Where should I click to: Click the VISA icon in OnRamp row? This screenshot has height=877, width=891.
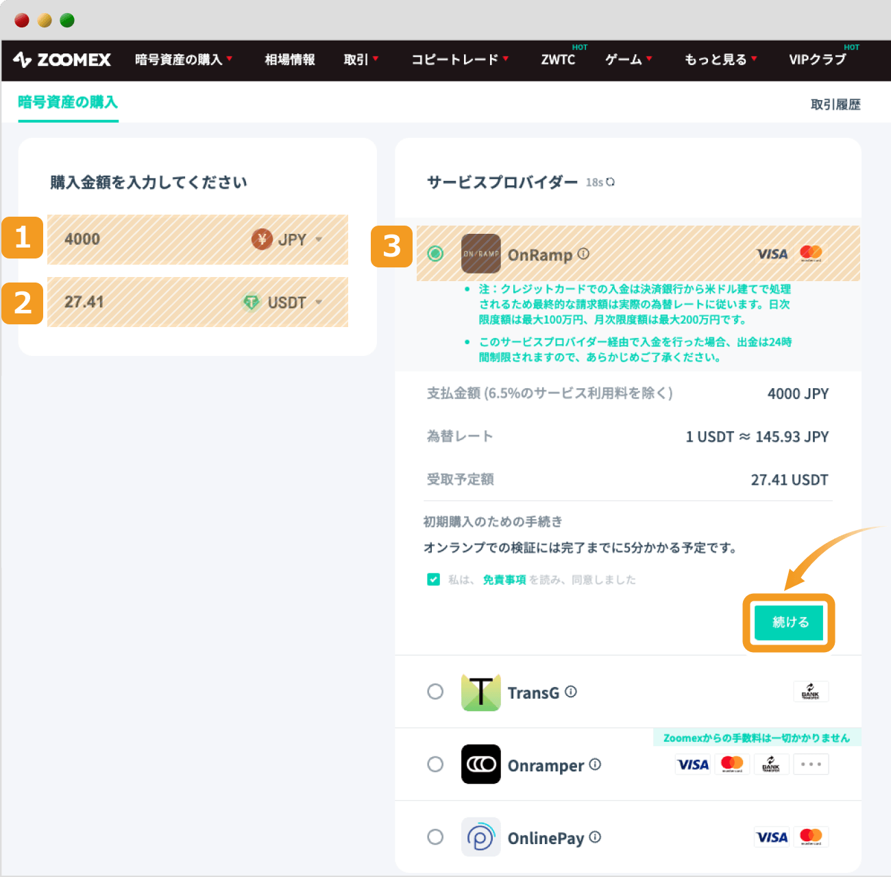pos(772,254)
